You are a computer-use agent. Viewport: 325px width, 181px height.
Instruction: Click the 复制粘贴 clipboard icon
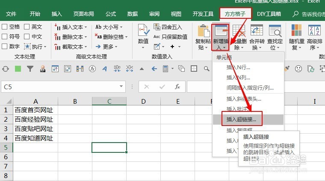click(x=204, y=31)
